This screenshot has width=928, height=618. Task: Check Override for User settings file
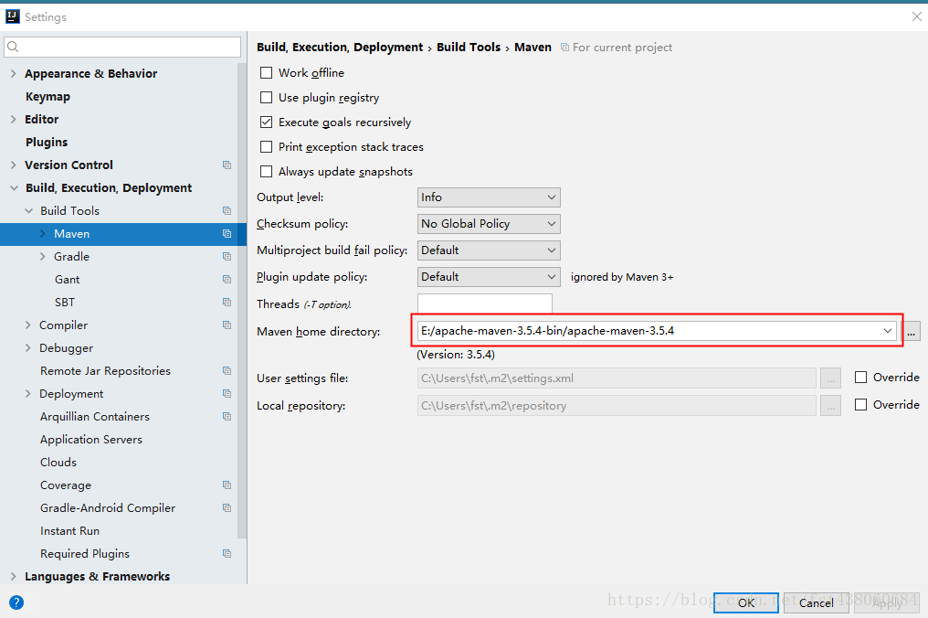(x=861, y=378)
